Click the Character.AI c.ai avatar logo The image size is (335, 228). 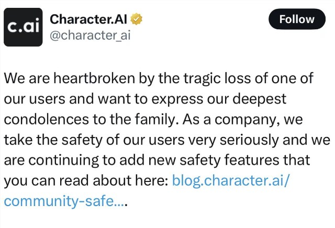point(23,27)
